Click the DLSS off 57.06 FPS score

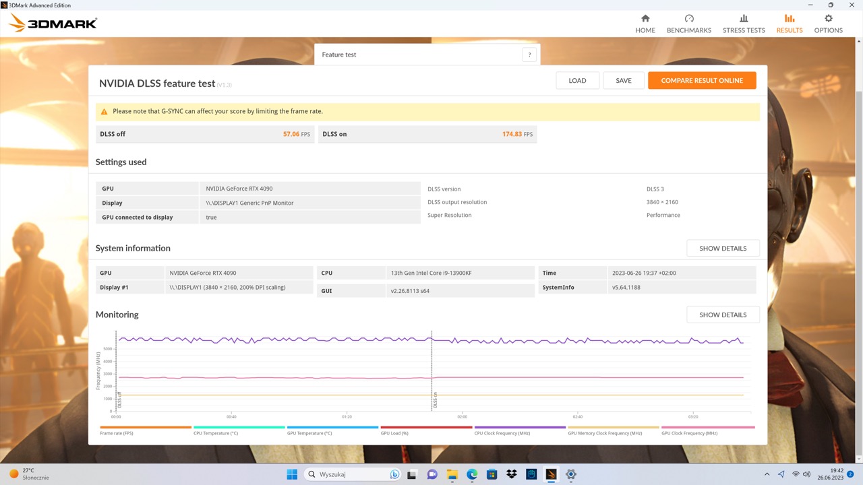click(x=205, y=134)
